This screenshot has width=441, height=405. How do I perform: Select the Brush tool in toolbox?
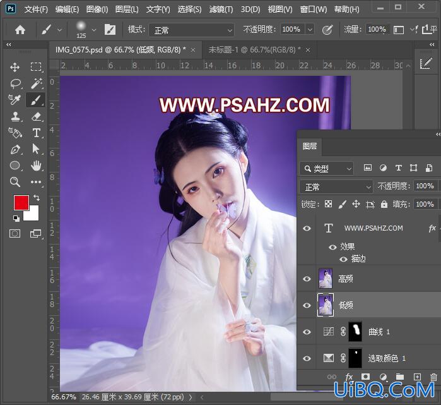36,100
